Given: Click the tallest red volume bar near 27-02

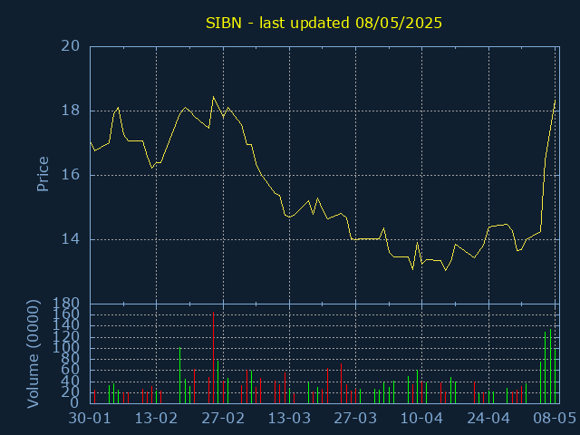Looking at the screenshot, I should 214,358.
